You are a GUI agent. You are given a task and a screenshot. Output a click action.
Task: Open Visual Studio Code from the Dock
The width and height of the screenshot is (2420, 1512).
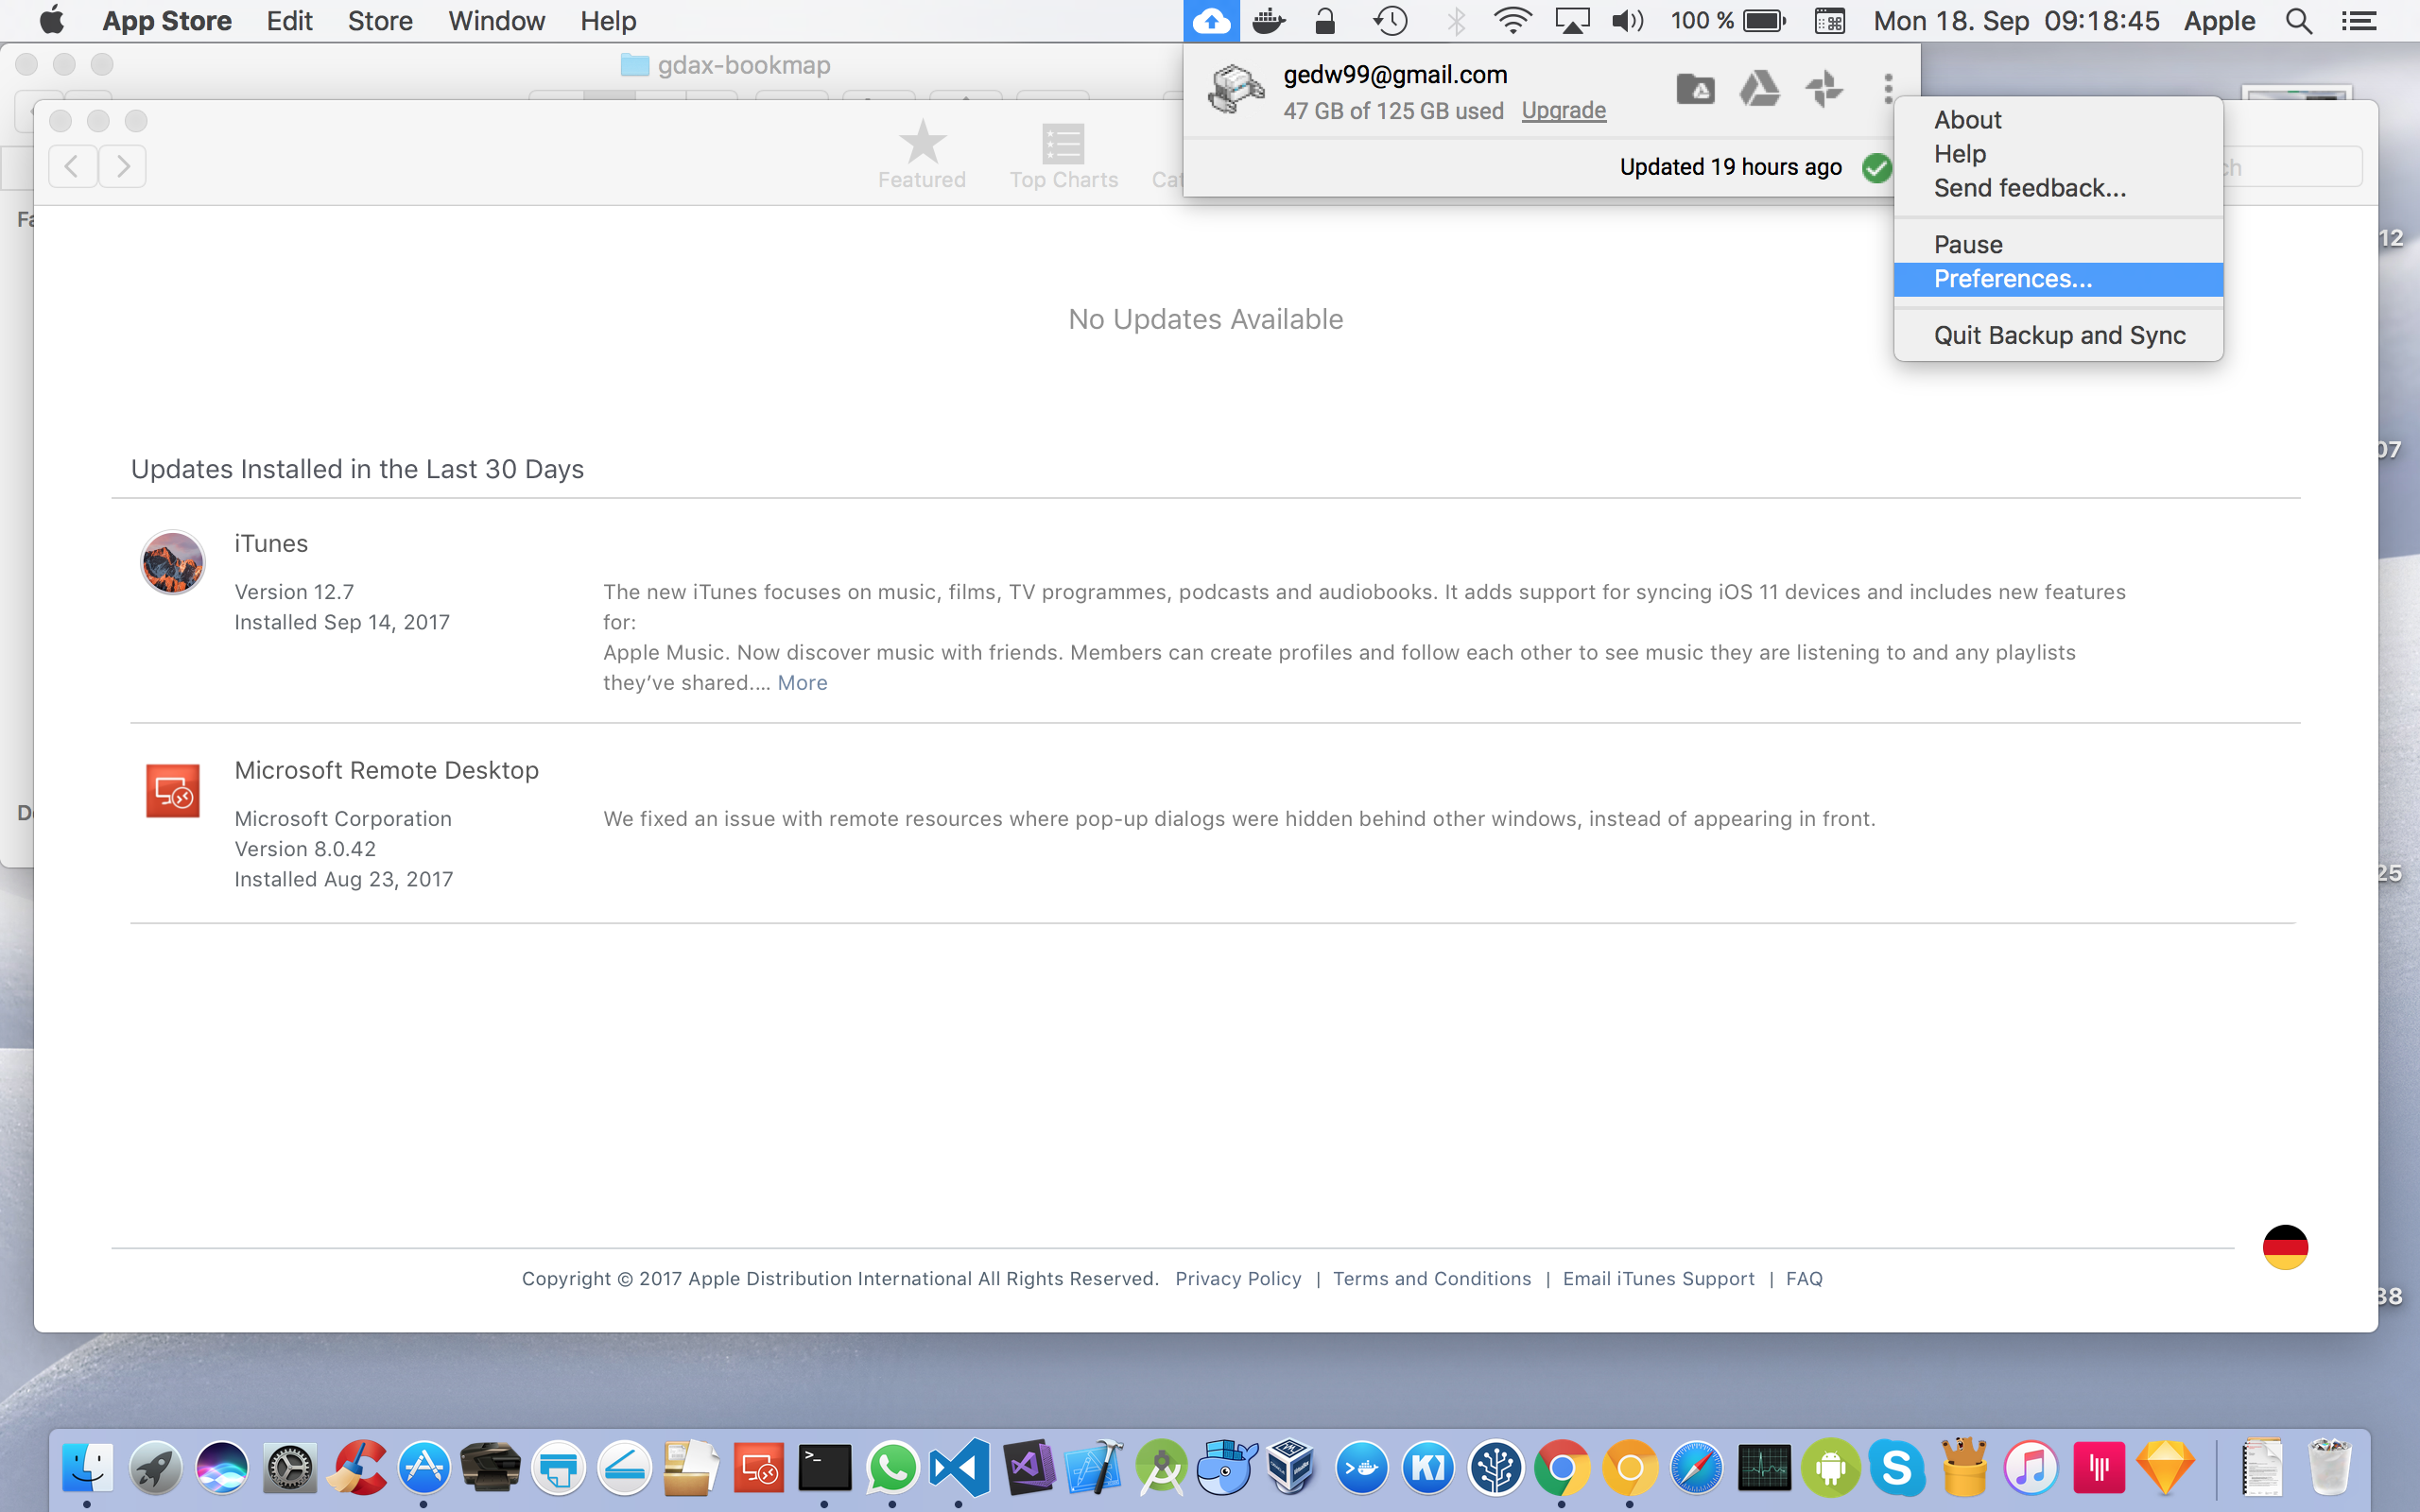coord(959,1467)
